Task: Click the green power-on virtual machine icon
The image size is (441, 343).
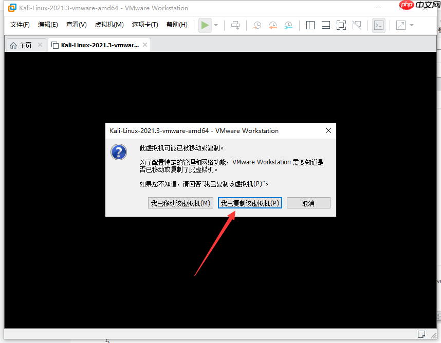Action: point(204,25)
